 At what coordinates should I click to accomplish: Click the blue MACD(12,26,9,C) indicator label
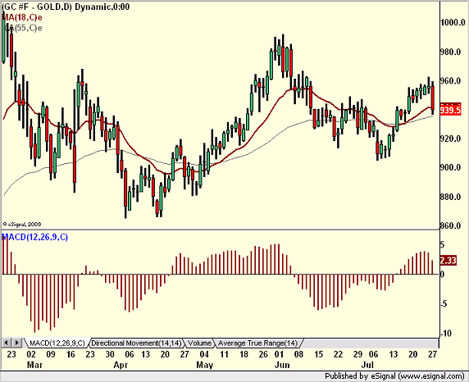tap(35, 237)
